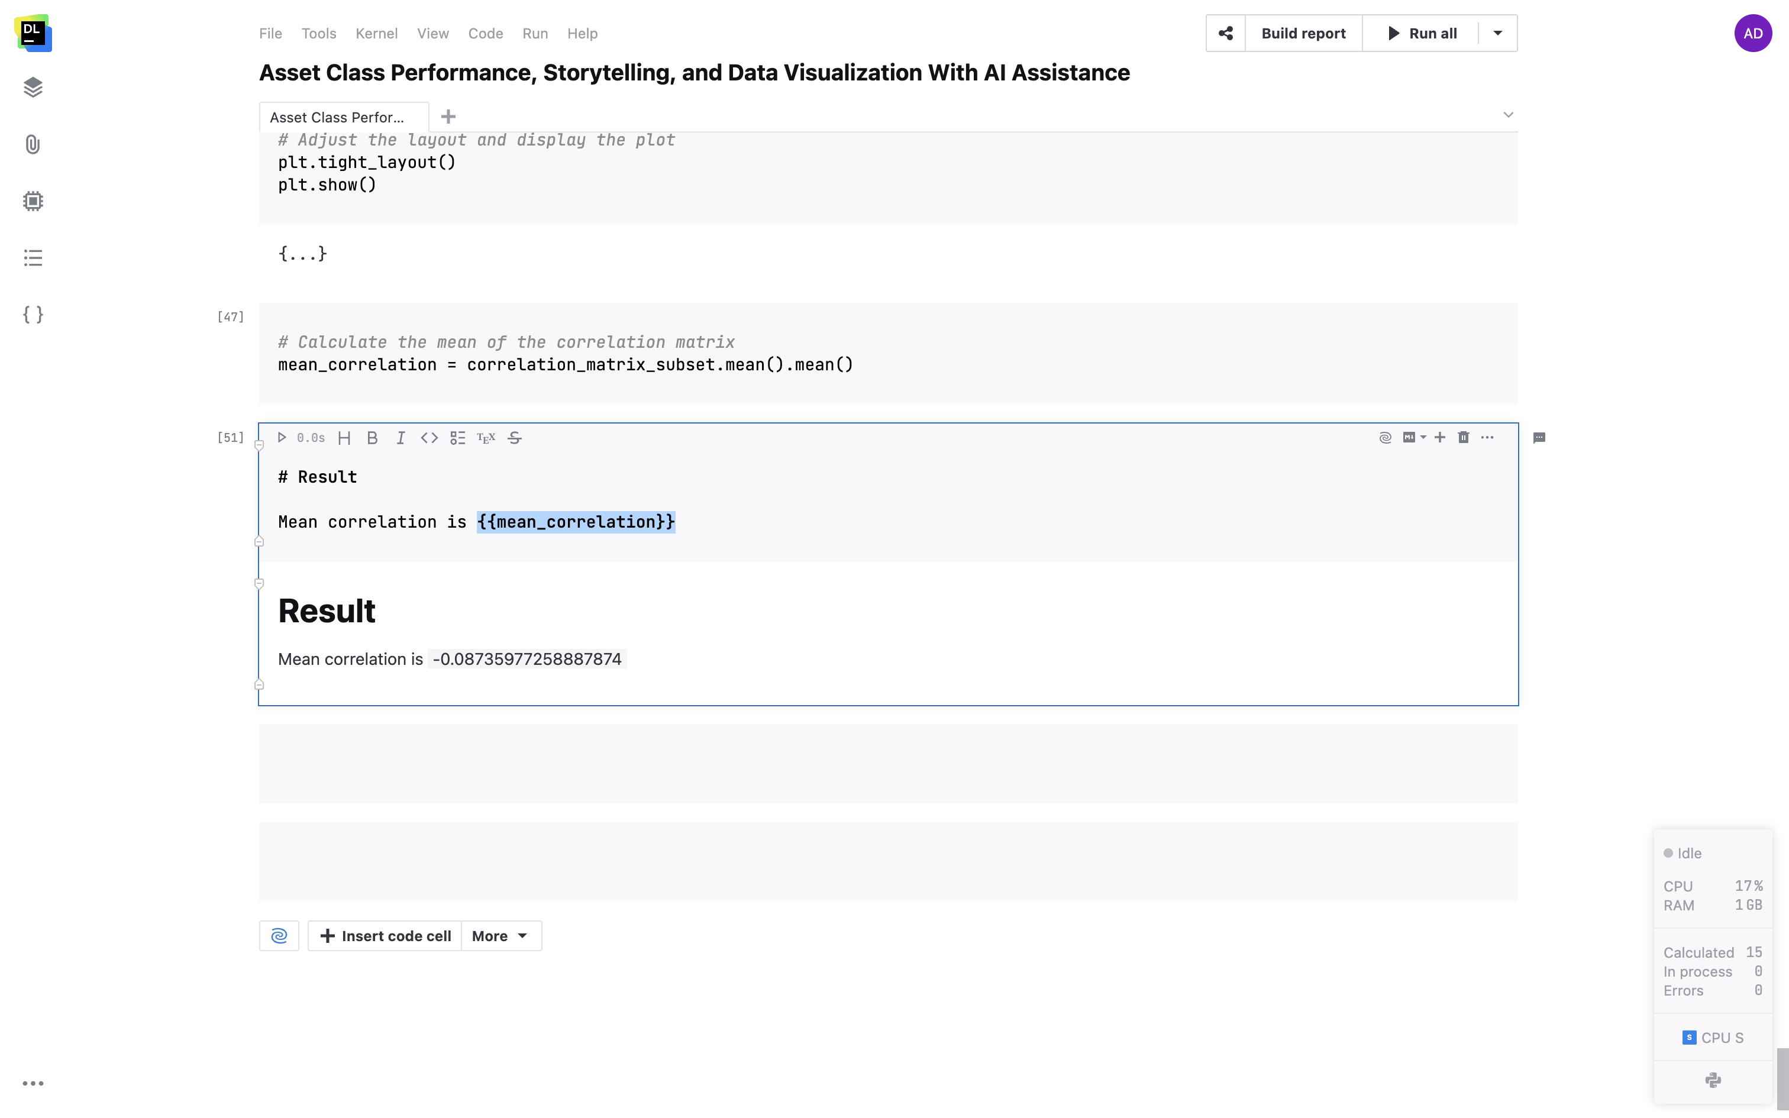
Task: Click the AI assistant button beside Insert code cell
Action: (279, 936)
